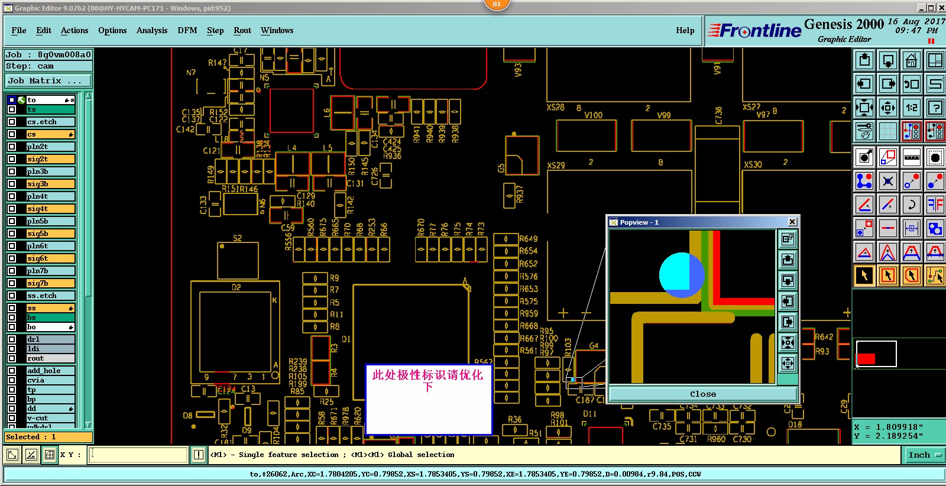Click the pan left icon in main toolbar
This screenshot has width=946, height=486.
(864, 84)
